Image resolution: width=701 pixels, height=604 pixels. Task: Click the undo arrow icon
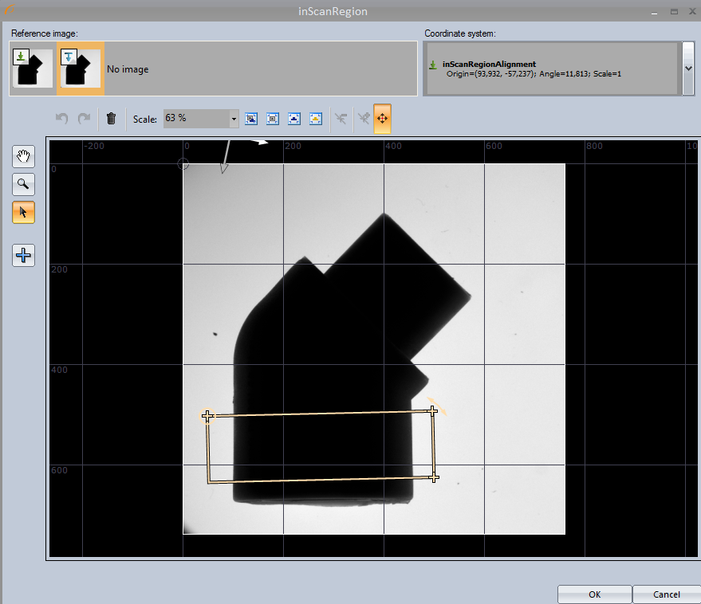pyautogui.click(x=62, y=119)
